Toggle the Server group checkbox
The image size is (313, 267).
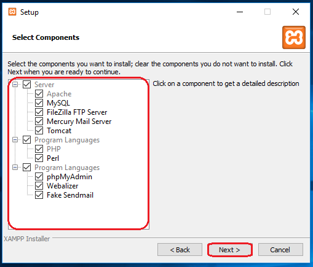pyautogui.click(x=26, y=84)
